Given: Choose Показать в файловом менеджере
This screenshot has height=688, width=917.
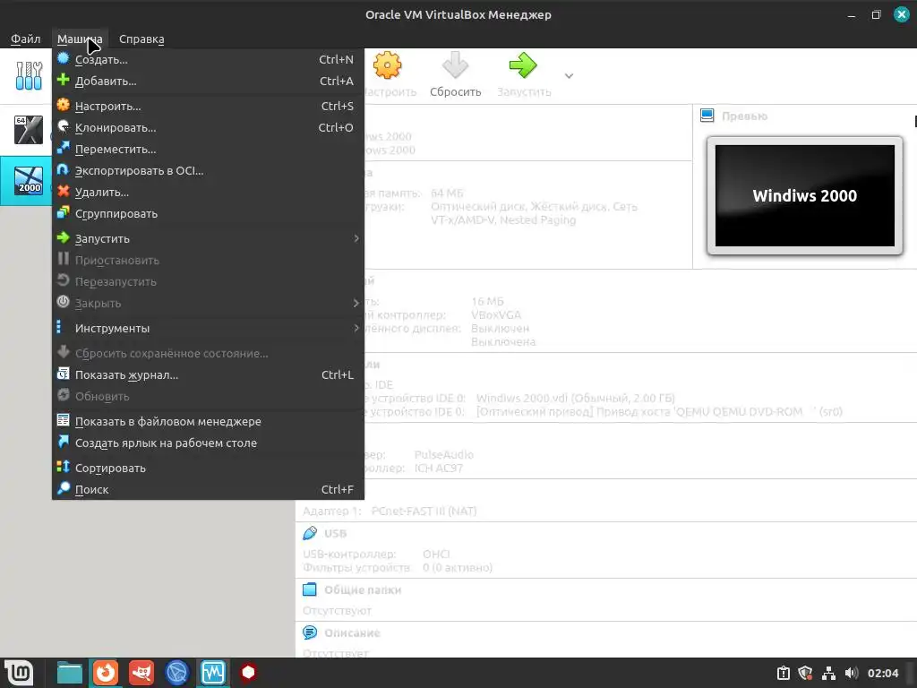Looking at the screenshot, I should pyautogui.click(x=208, y=421).
